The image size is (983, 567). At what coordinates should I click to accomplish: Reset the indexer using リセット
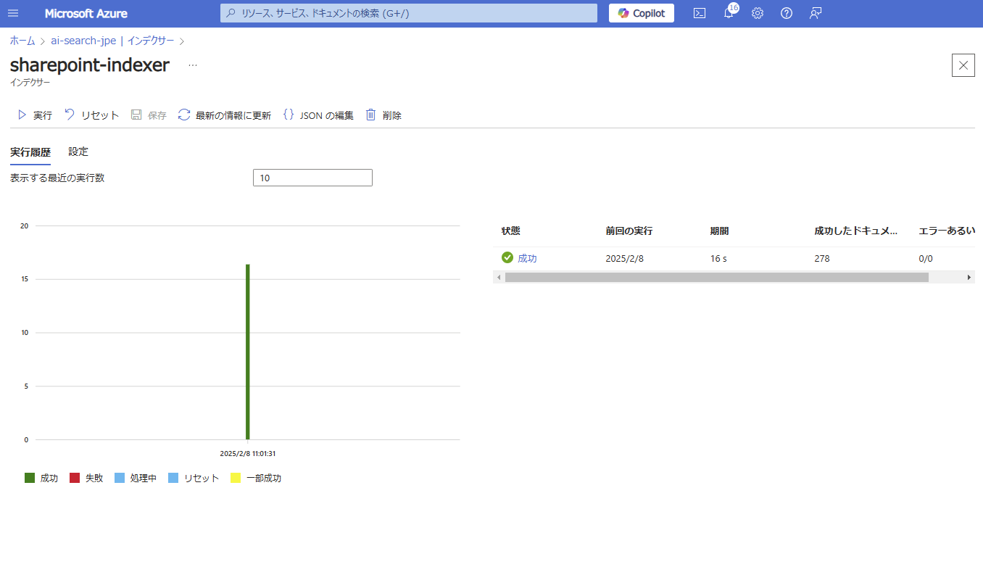[x=91, y=115]
